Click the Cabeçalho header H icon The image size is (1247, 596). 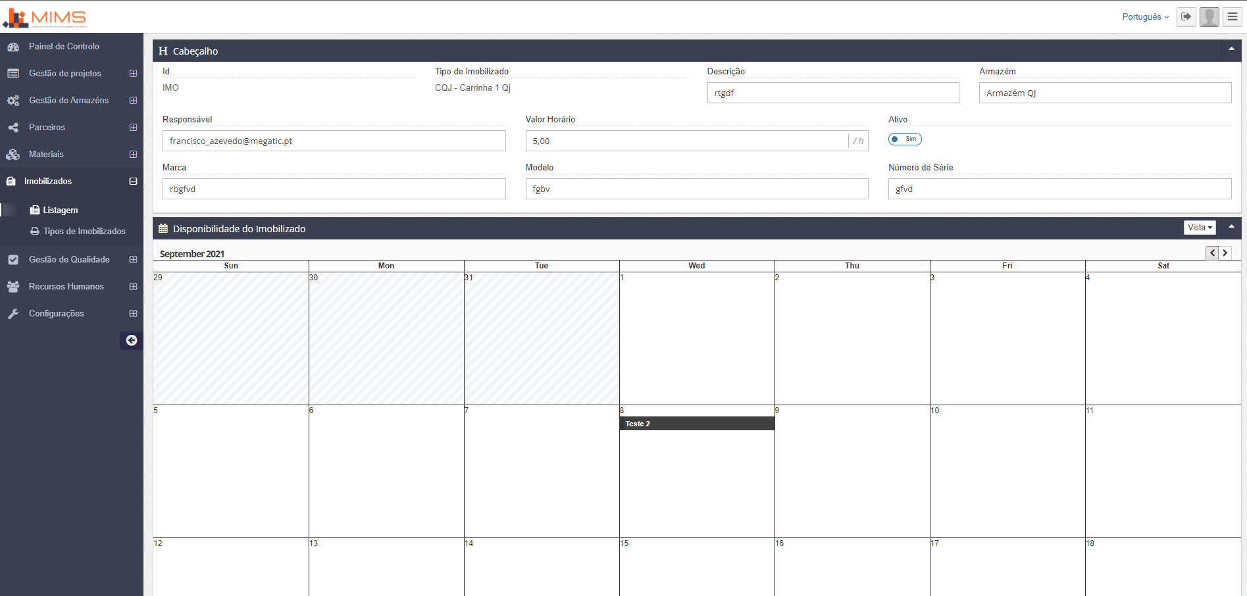(163, 51)
